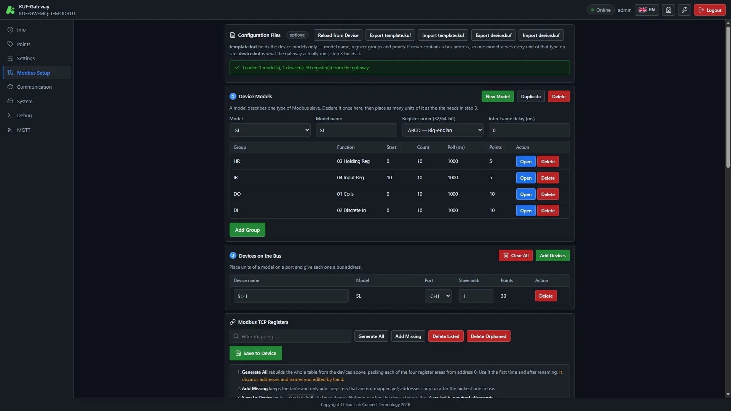
Task: Click the key password icon button
Action: [x=684, y=10]
